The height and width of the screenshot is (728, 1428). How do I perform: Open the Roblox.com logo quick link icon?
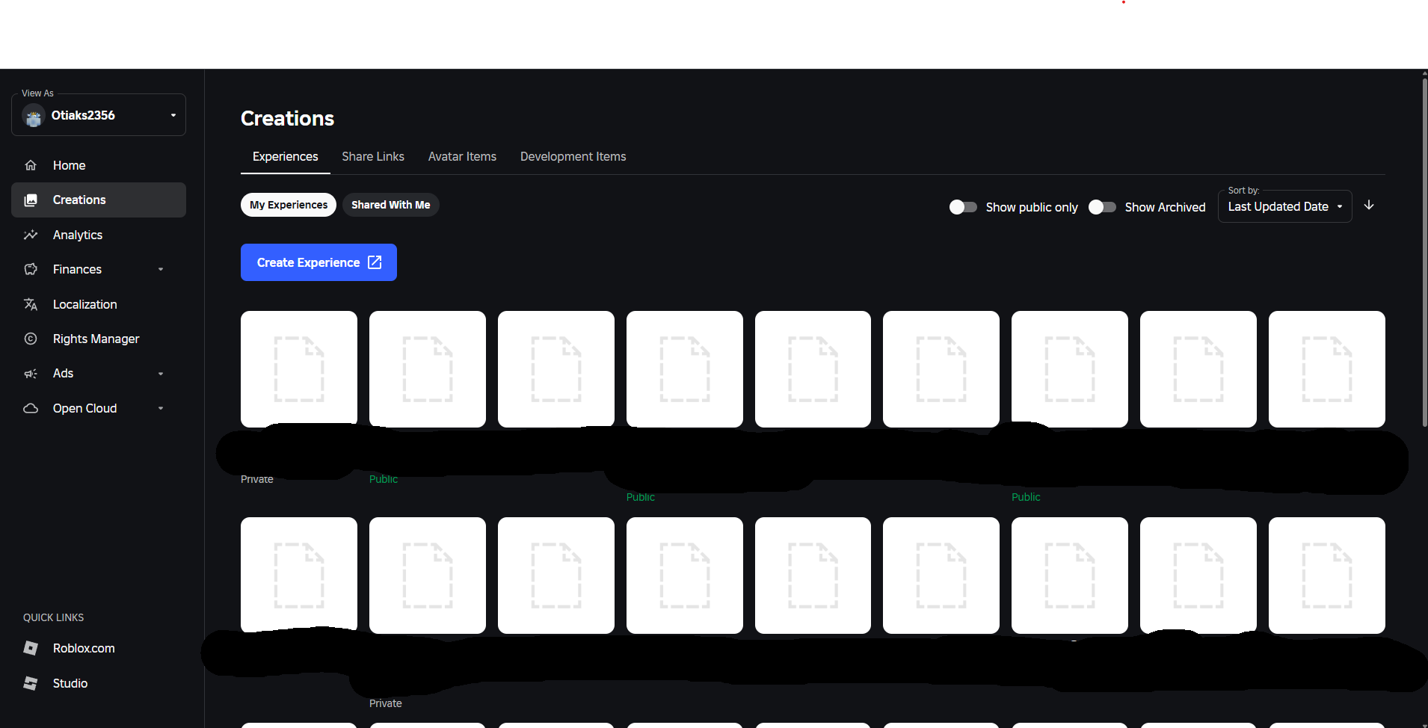[x=31, y=648]
